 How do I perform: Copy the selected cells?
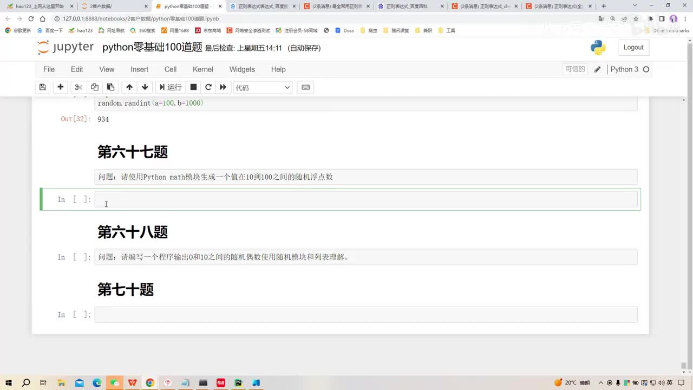pos(95,87)
